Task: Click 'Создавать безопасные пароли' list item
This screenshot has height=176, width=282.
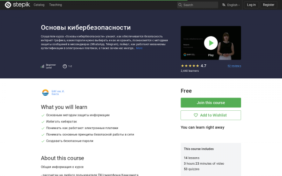Action: pos(70,141)
